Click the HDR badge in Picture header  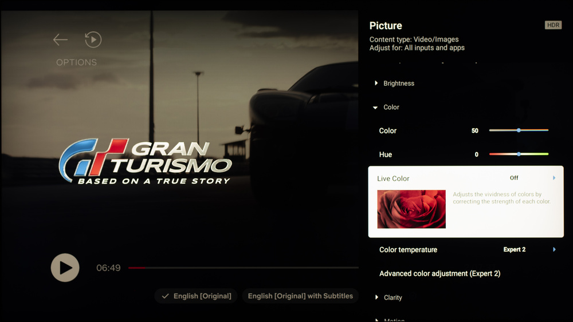coord(553,25)
